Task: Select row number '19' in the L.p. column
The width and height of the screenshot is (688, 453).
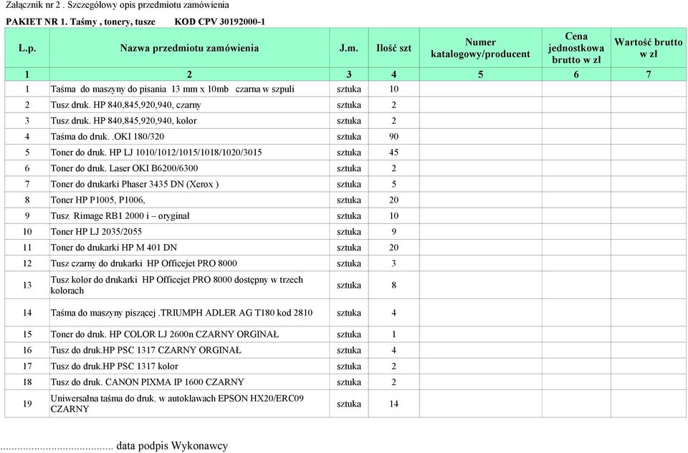Action: (x=27, y=404)
